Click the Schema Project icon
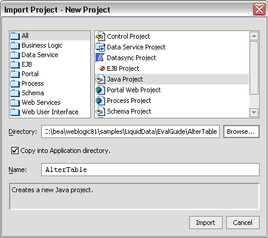 coord(100,111)
